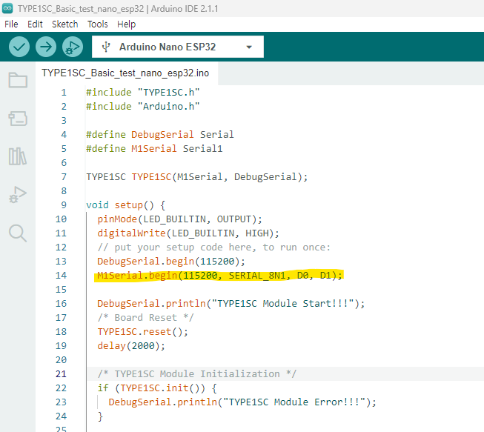The width and height of the screenshot is (484, 432).
Task: Click the USB icon in board selector
Action: (106, 47)
